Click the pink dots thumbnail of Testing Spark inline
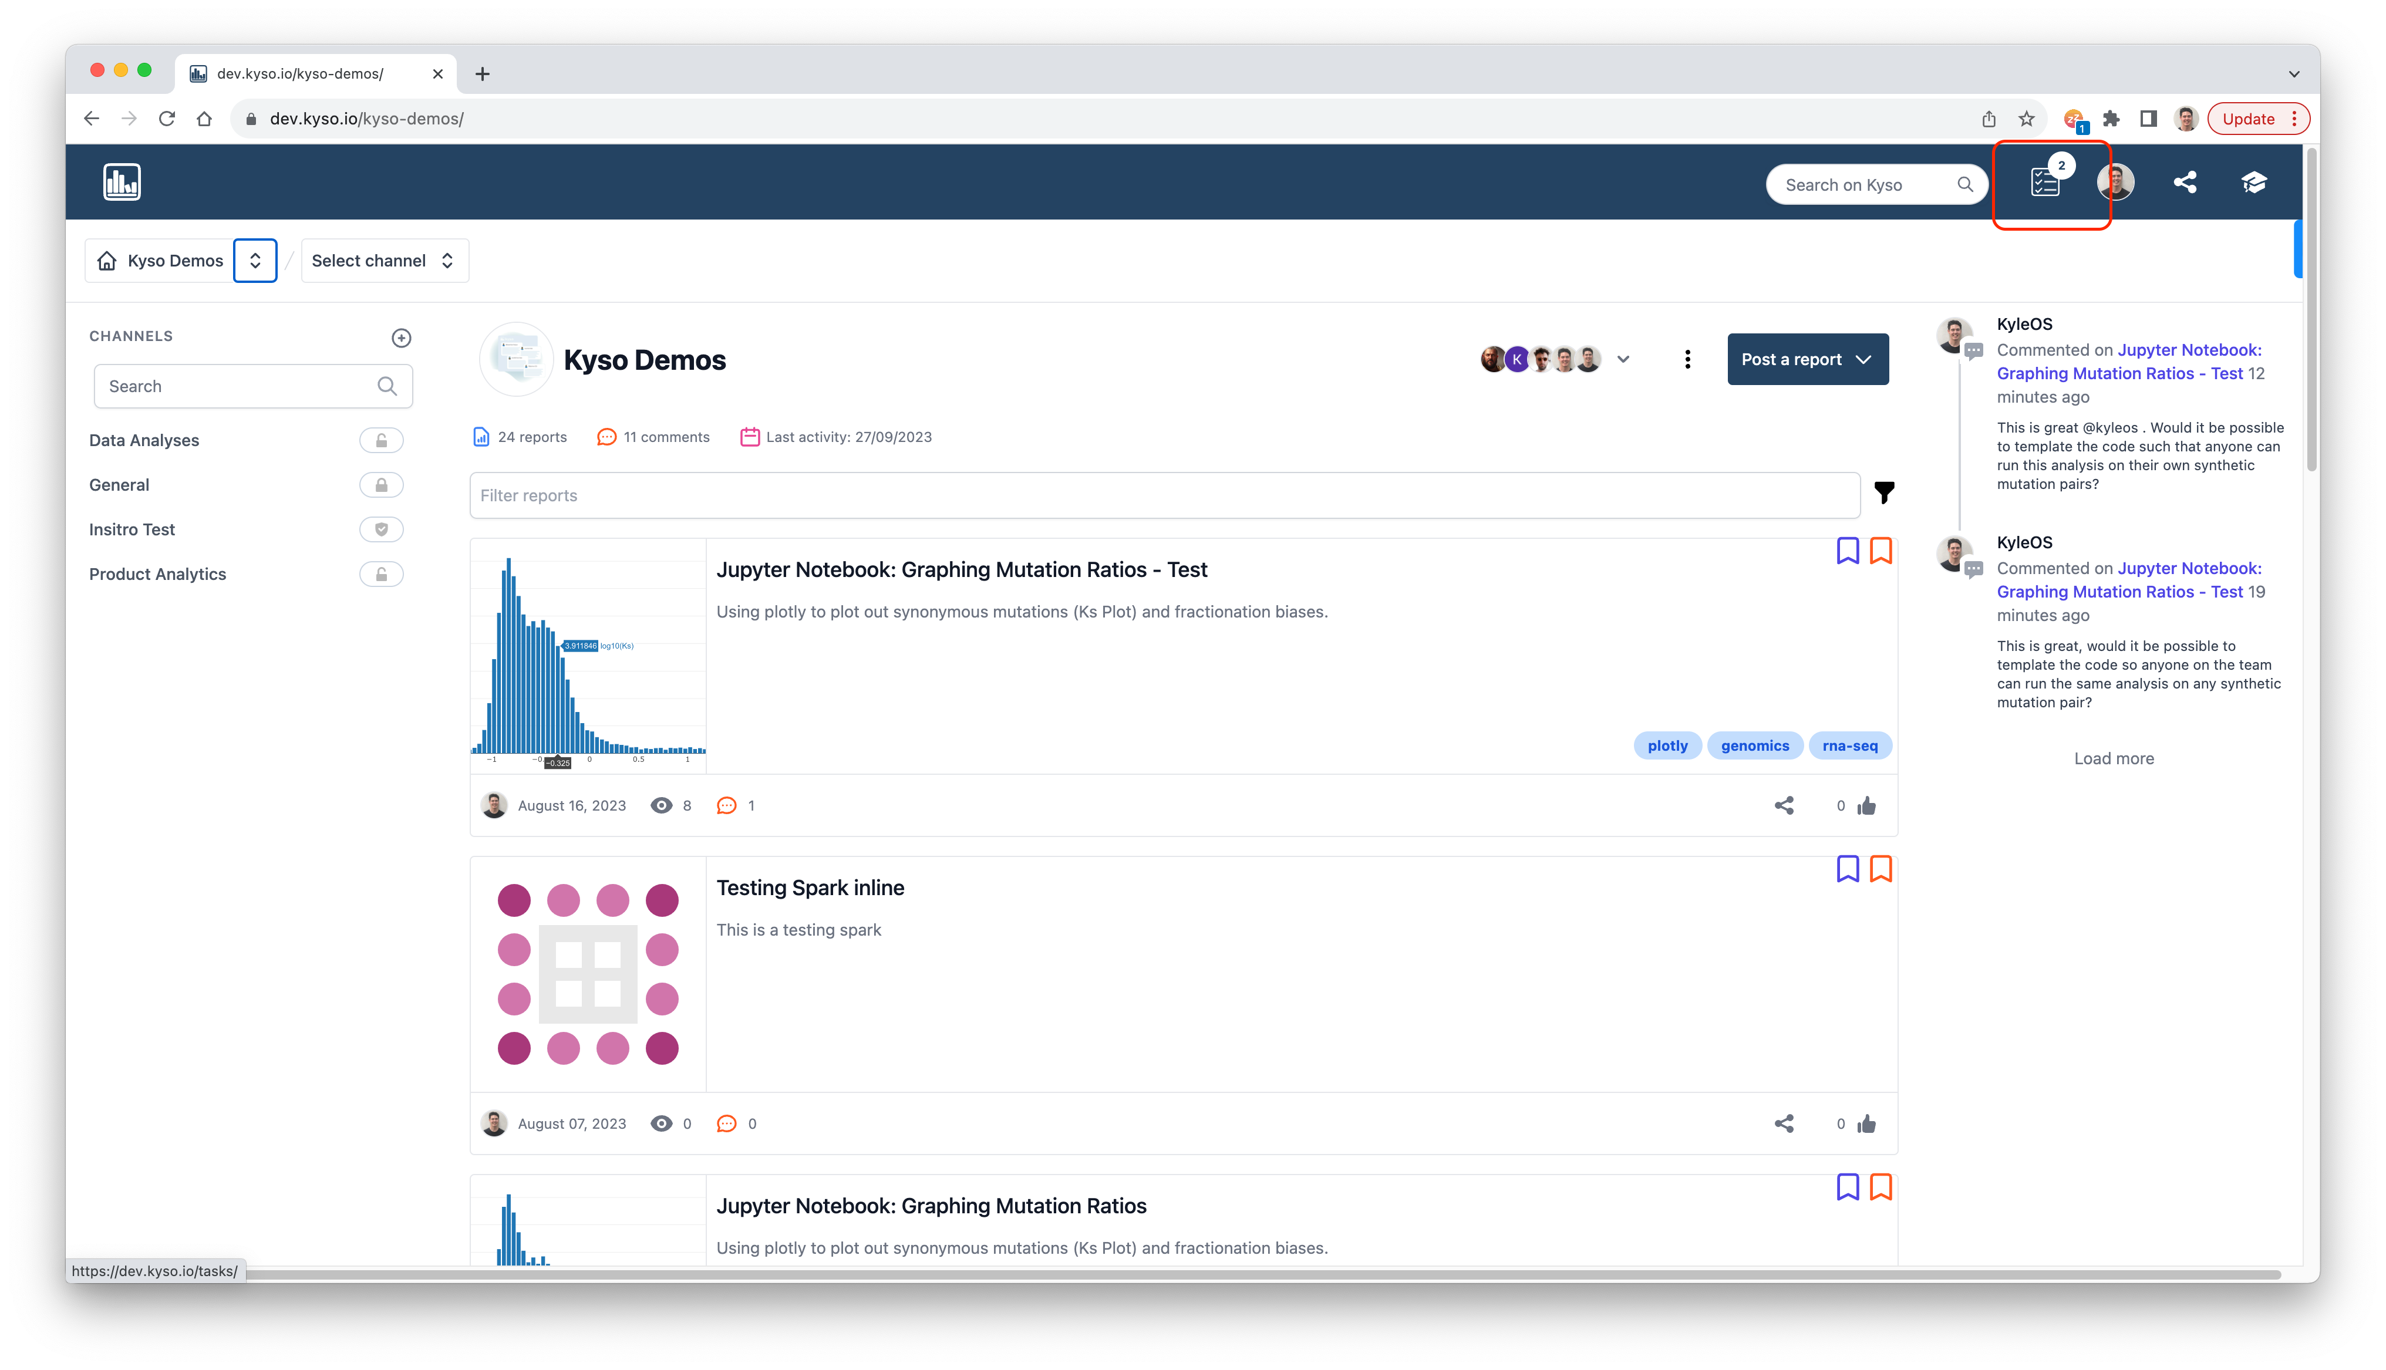The image size is (2386, 1370). click(x=588, y=975)
